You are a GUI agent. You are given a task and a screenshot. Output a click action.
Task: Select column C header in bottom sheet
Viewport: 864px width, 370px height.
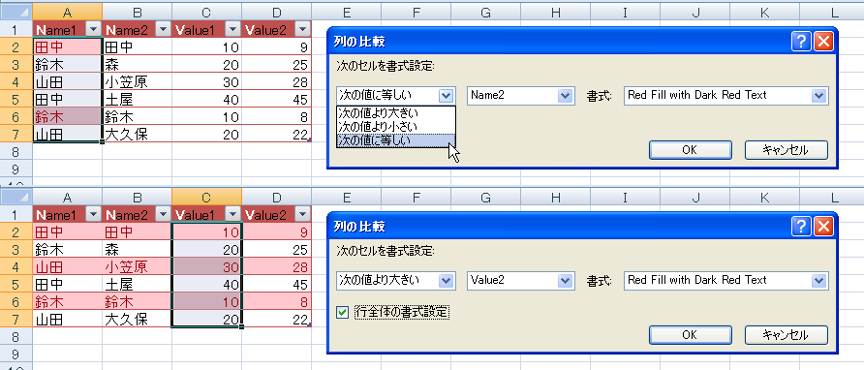206,197
